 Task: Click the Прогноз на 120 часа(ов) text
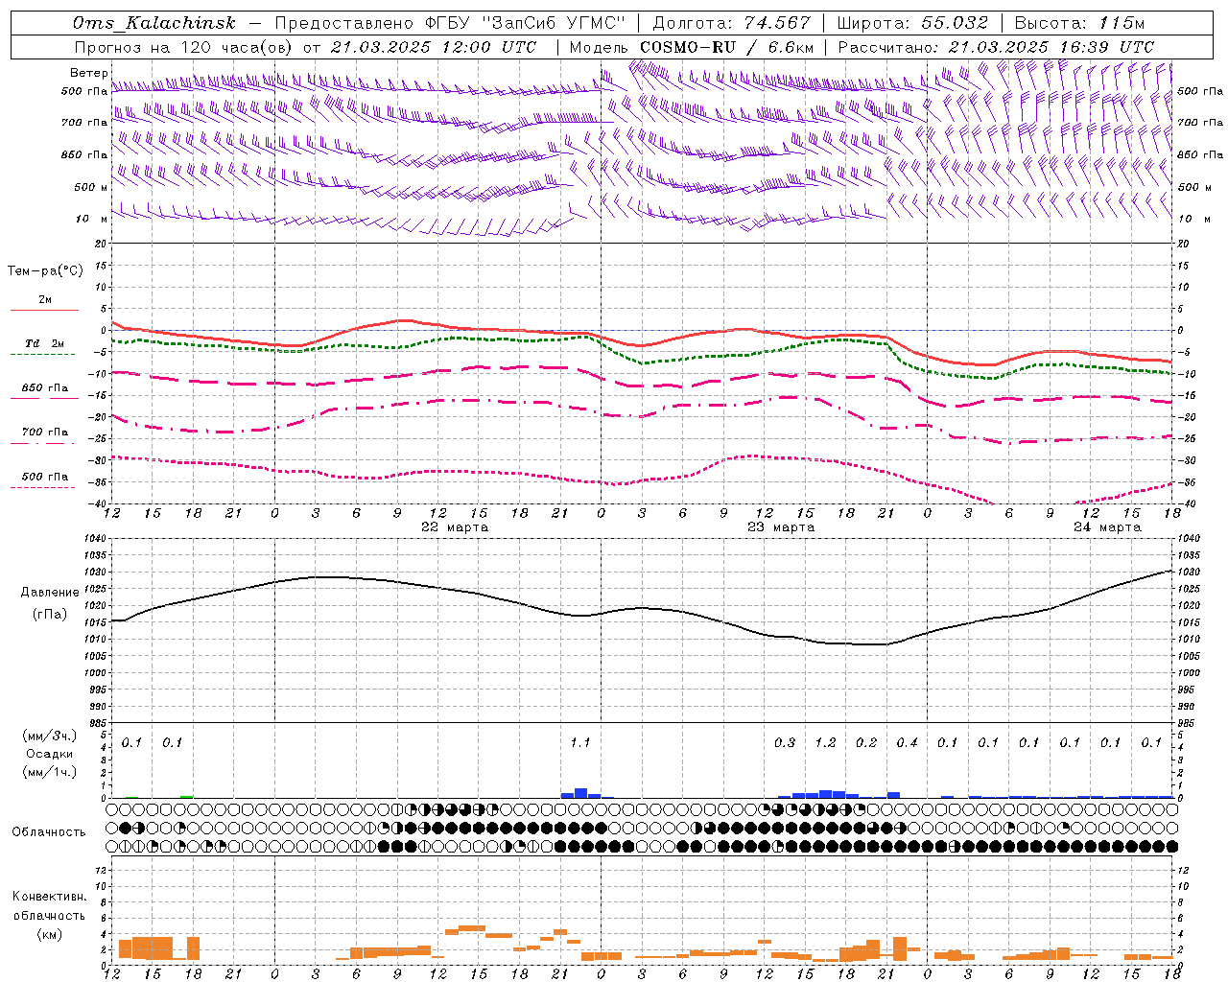[185, 47]
